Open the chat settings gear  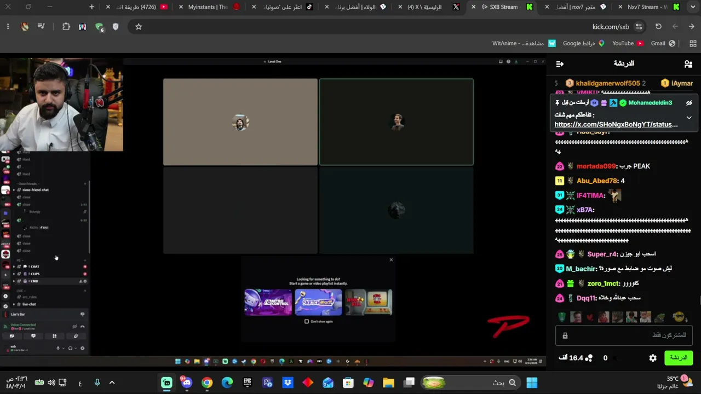[x=653, y=358]
